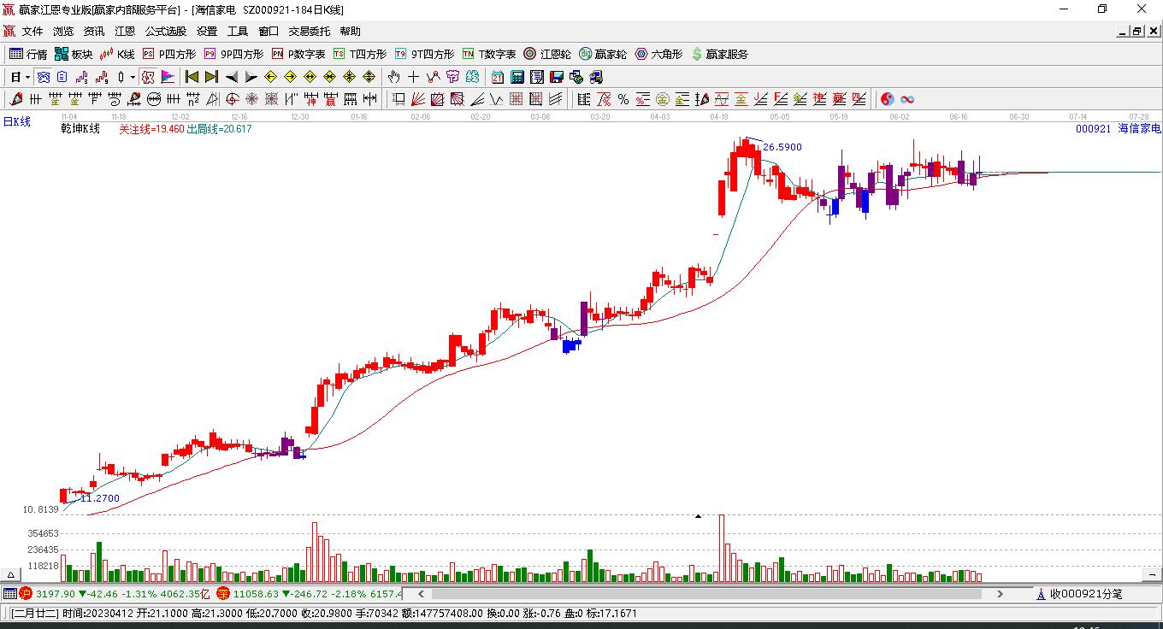1163x629 pixels.
Task: Open the 日 period dropdown arrow
Action: click(27, 77)
